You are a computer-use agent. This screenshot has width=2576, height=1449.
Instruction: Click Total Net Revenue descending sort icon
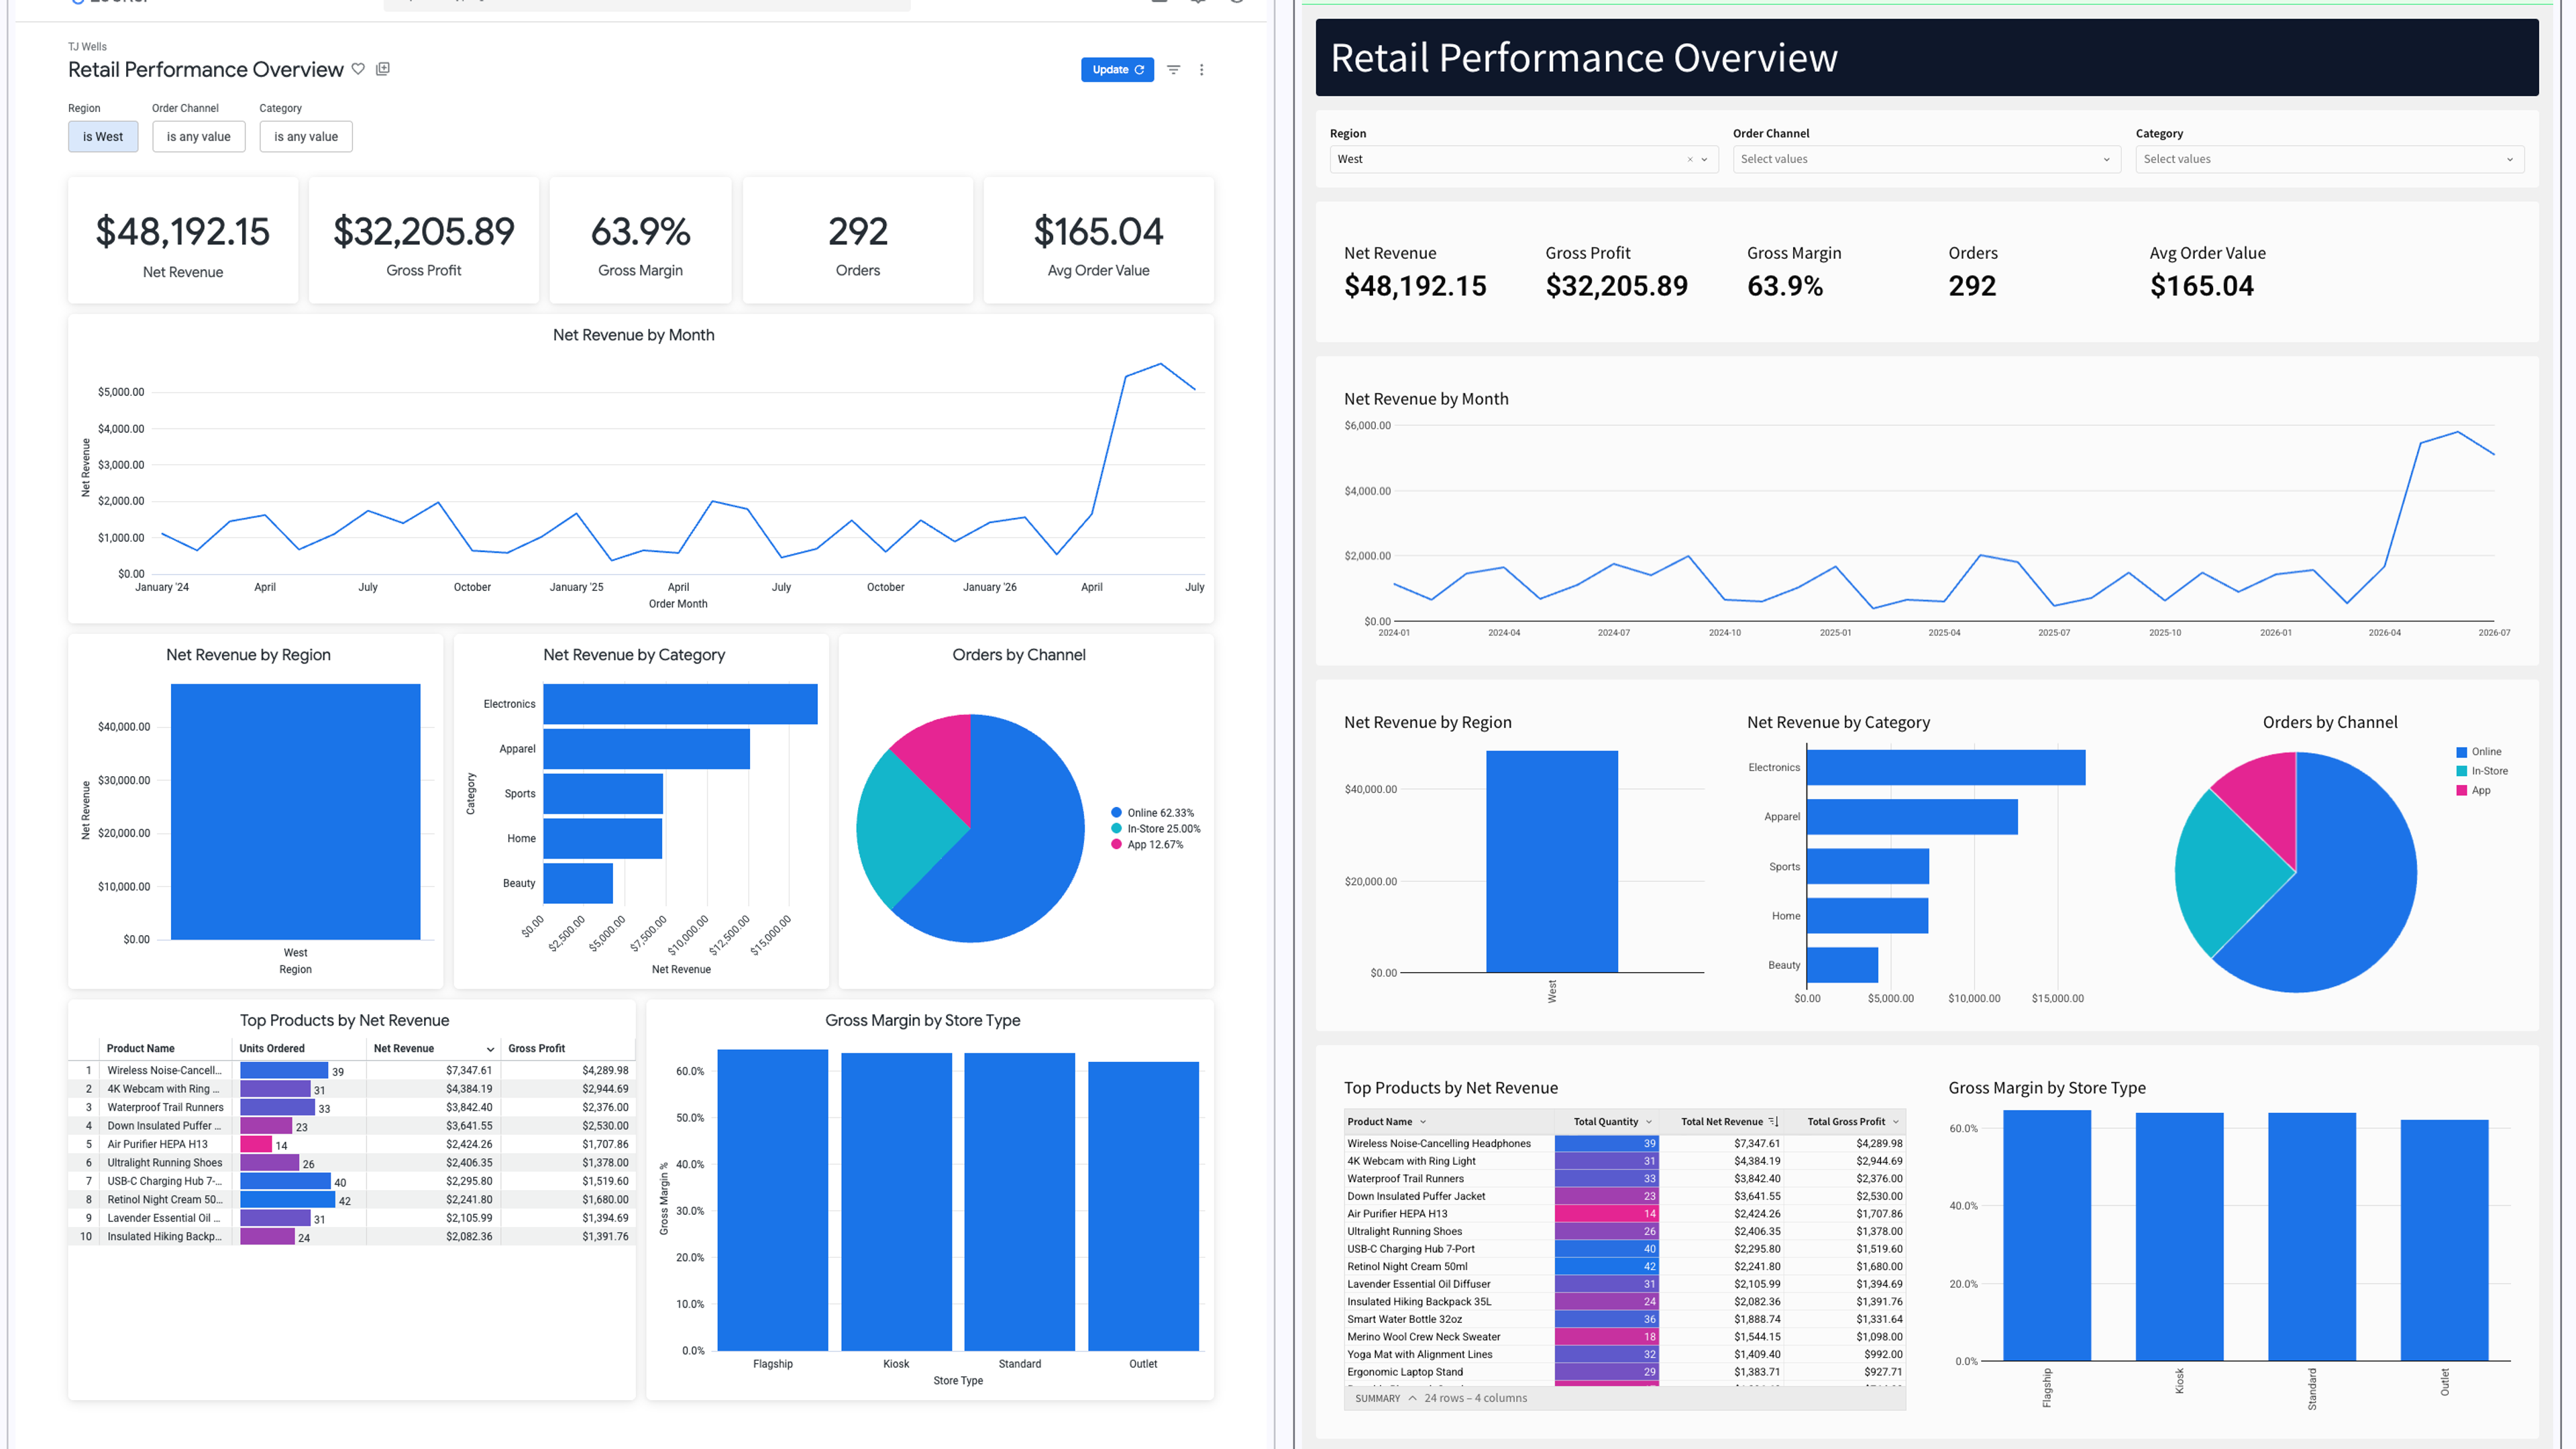pos(1773,1122)
